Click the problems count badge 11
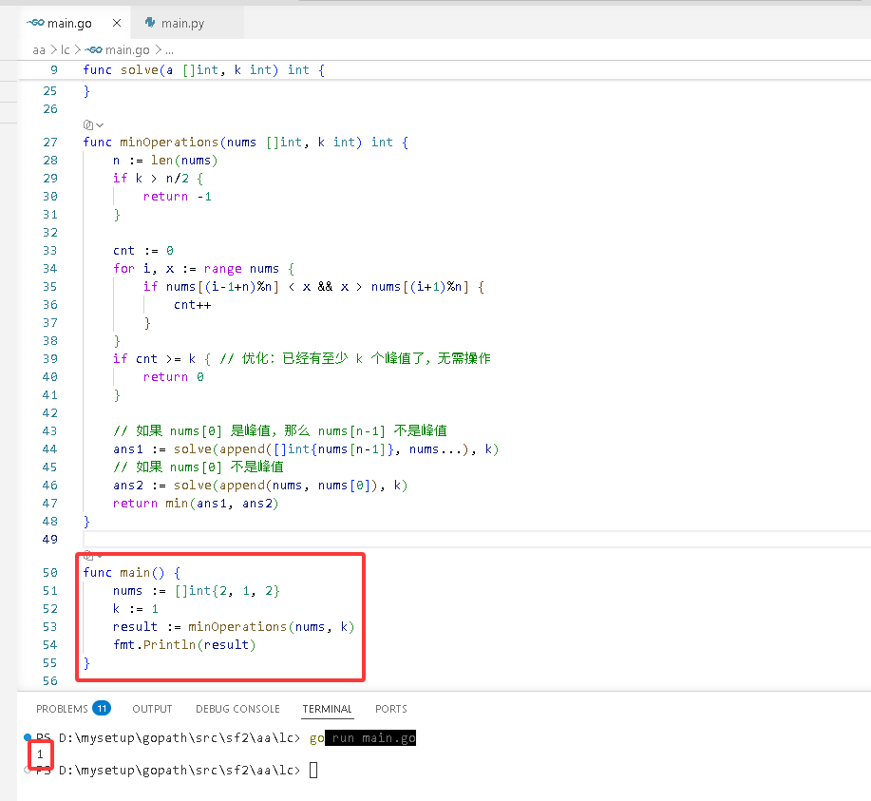This screenshot has width=871, height=801. click(x=102, y=708)
